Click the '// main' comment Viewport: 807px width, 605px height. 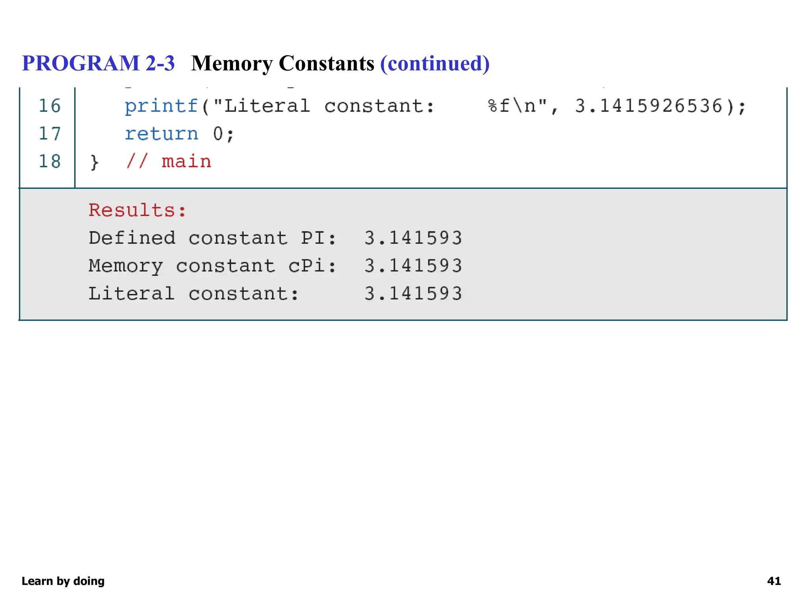pos(169,161)
